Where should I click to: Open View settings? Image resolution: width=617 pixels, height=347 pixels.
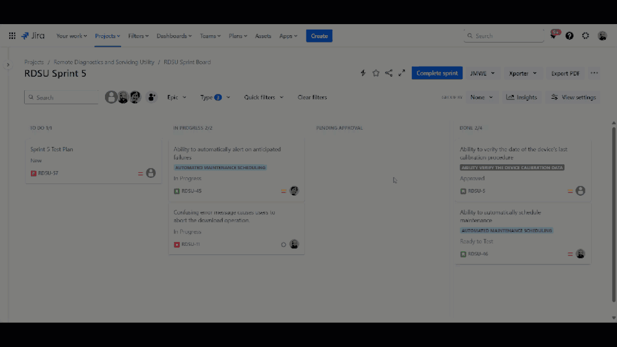tap(573, 97)
